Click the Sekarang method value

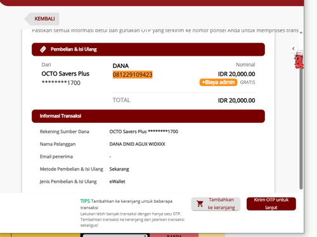pos(119,169)
